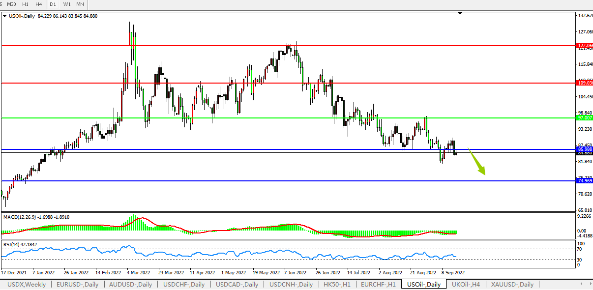Switch to the M30 timeframe

click(11, 4)
